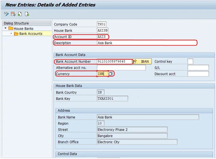Click the Street field Electronicy Phase 2
This screenshot has height=159, width=216.
(132, 129)
